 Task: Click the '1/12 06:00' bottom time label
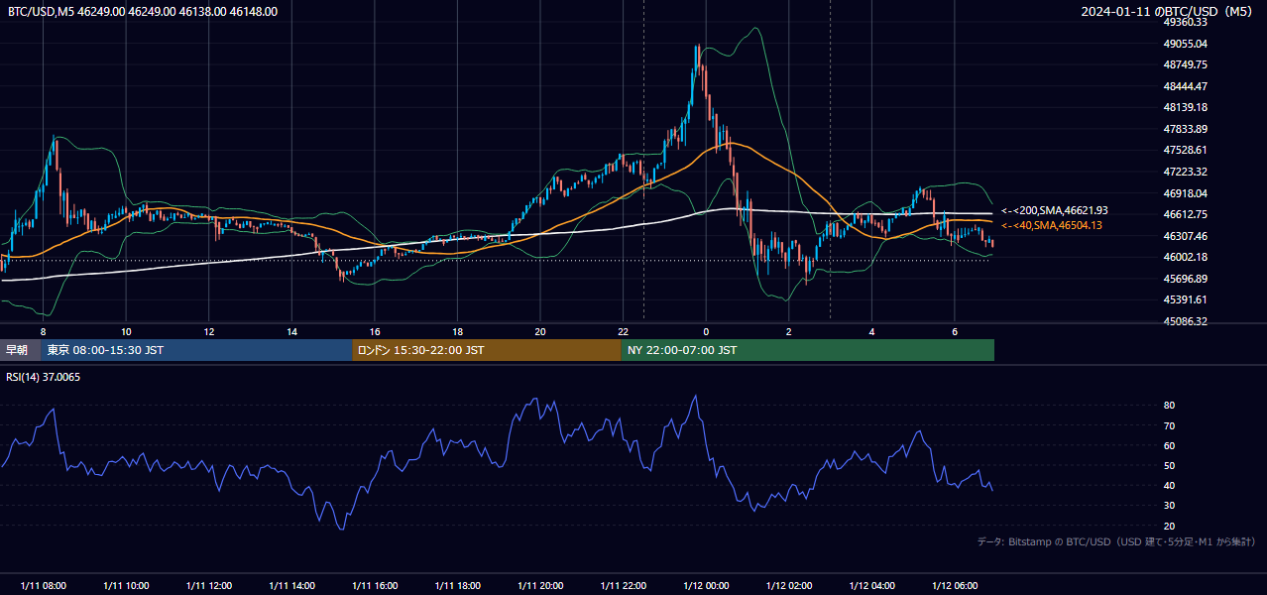click(x=955, y=586)
